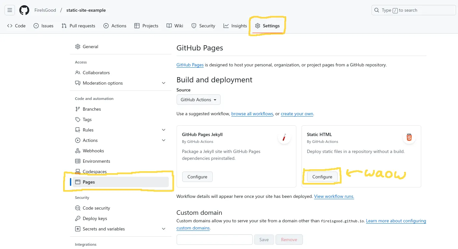Open the Security tab

(203, 26)
